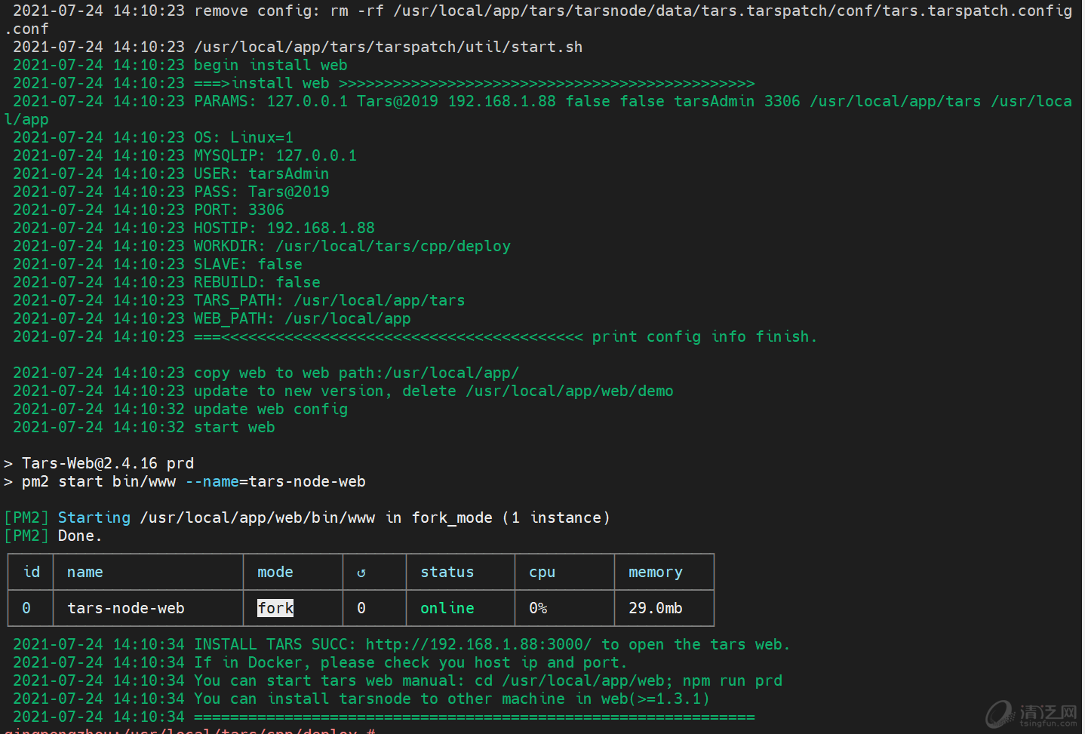Select the "cpu" column header

tap(542, 573)
